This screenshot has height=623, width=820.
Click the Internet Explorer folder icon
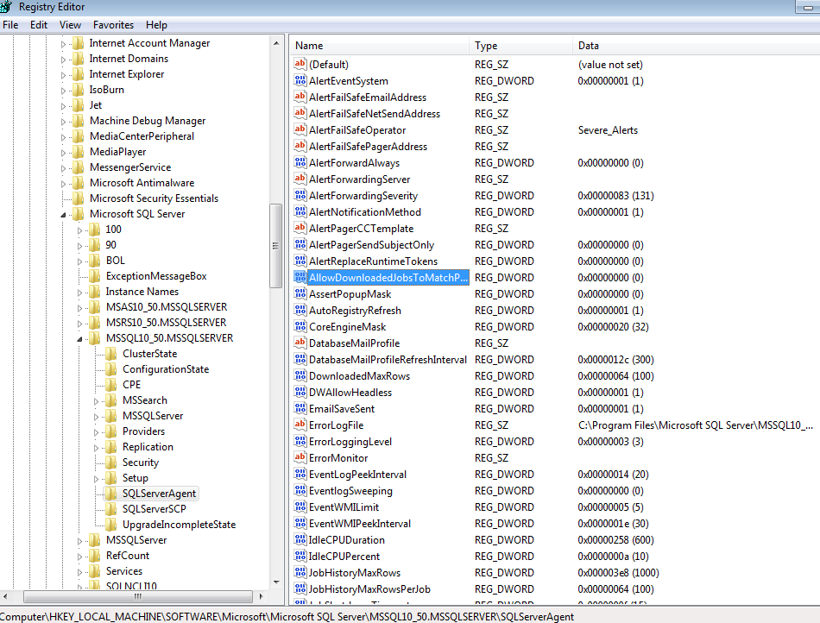coord(78,74)
